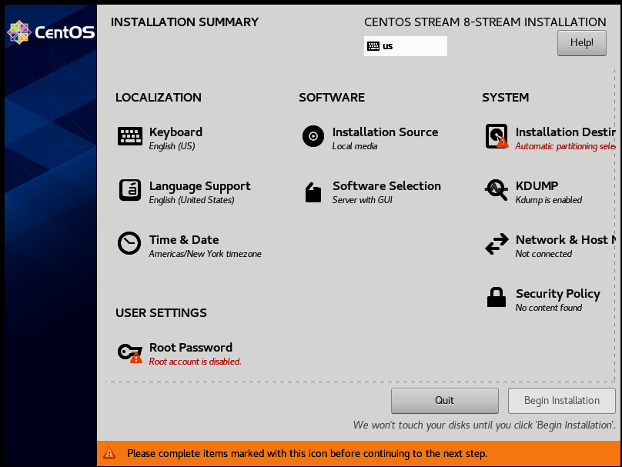Click the CentOS logo in sidebar
Screen dimensions: 622x467
pyautogui.click(x=51, y=32)
